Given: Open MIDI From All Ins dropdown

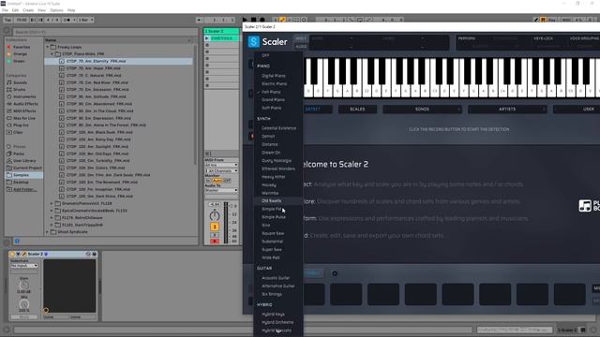Looking at the screenshot, I should pyautogui.click(x=221, y=165).
